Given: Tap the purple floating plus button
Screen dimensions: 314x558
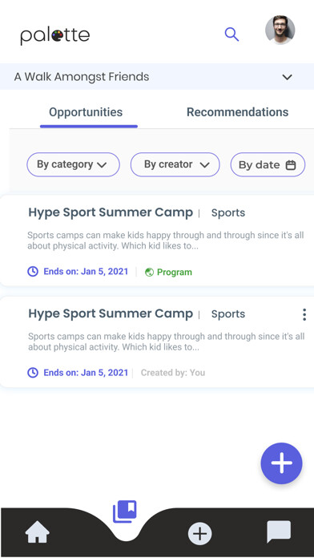Looking at the screenshot, I should pos(282,463).
